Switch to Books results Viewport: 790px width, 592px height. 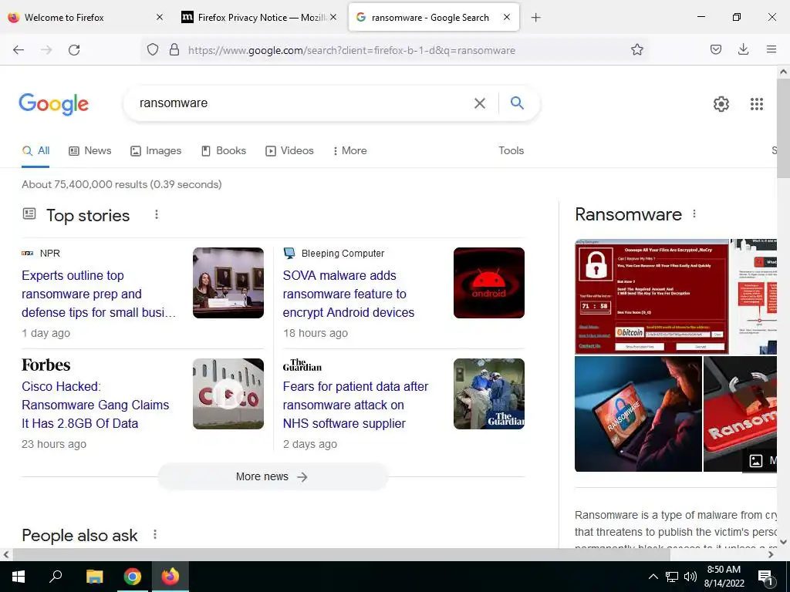click(223, 150)
